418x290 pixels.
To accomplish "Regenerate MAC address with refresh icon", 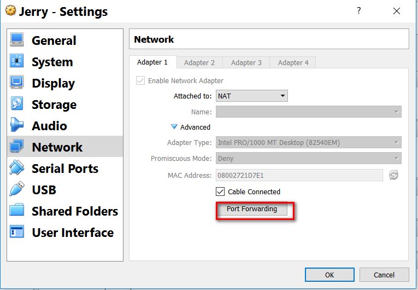I will click(x=393, y=175).
